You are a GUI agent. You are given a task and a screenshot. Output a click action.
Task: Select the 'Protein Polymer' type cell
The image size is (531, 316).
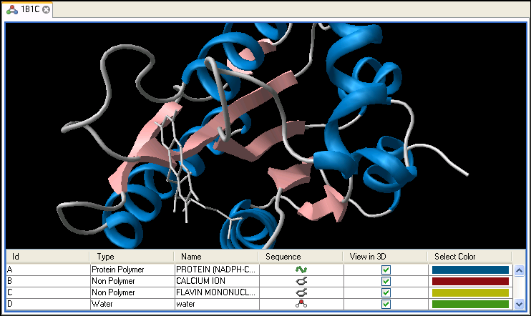click(132, 270)
